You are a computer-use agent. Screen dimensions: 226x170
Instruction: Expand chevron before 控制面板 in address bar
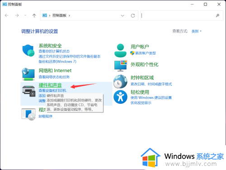tap(50, 15)
